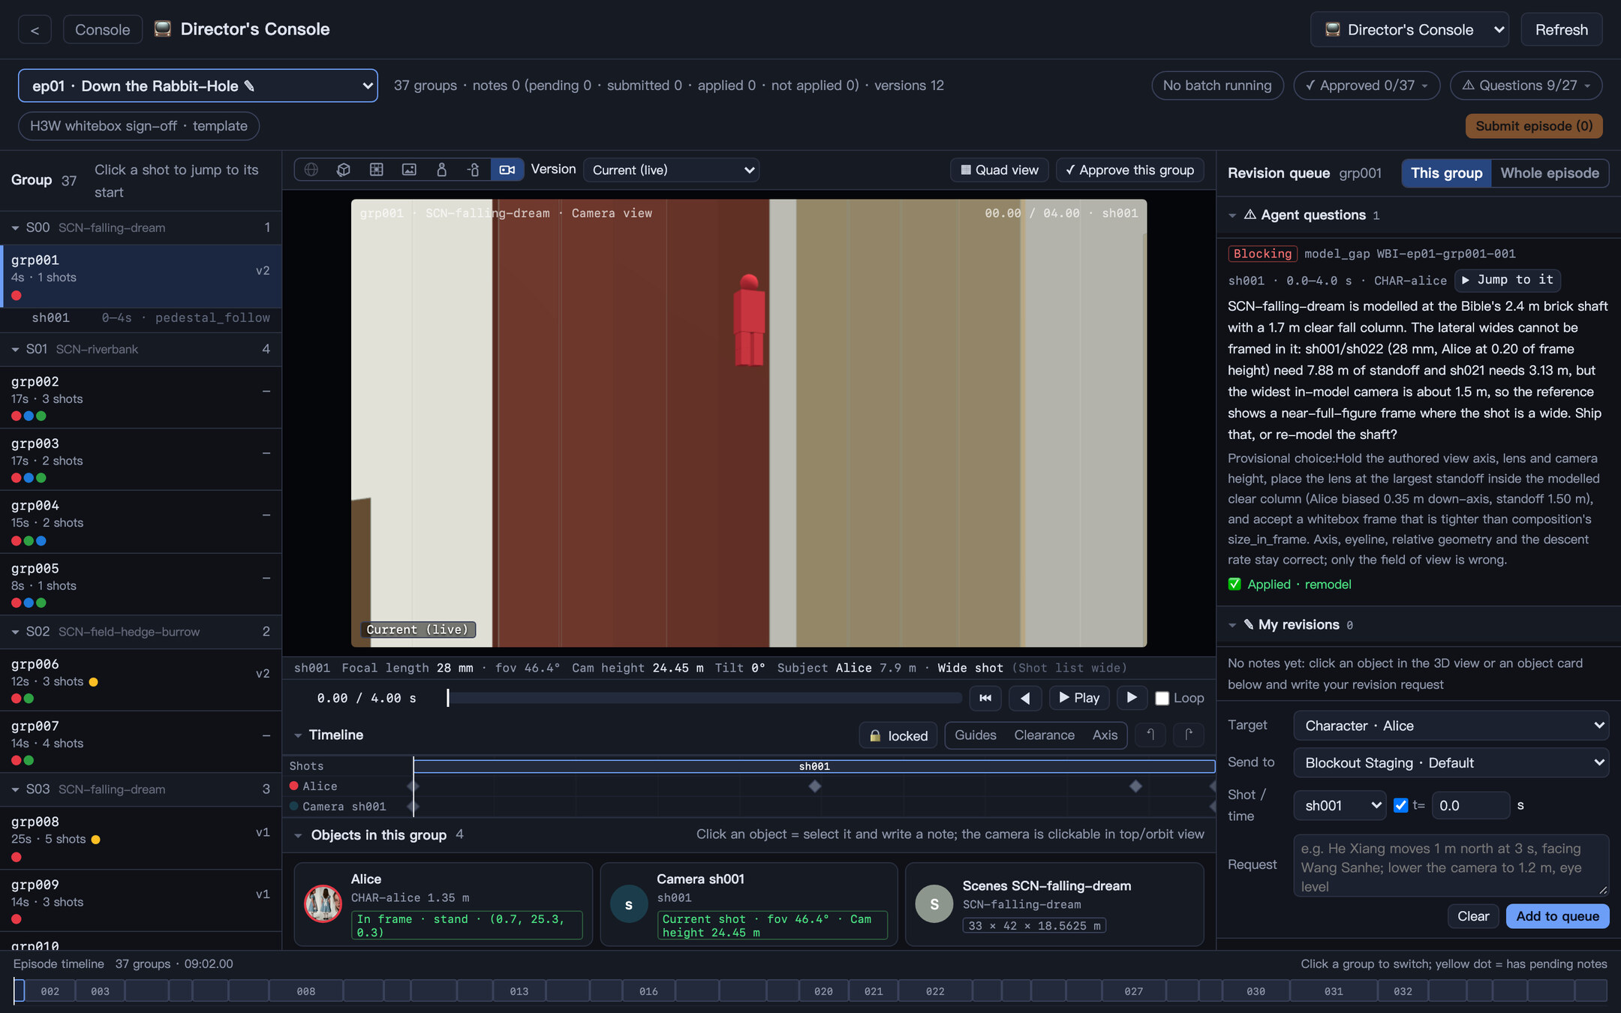Open Alice's character avatar thumbnail

pos(323,904)
